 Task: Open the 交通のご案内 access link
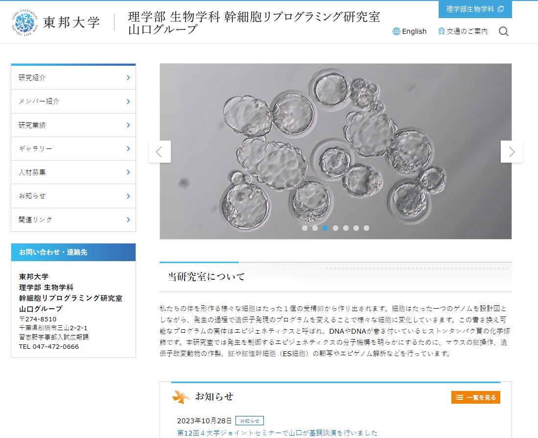click(463, 31)
